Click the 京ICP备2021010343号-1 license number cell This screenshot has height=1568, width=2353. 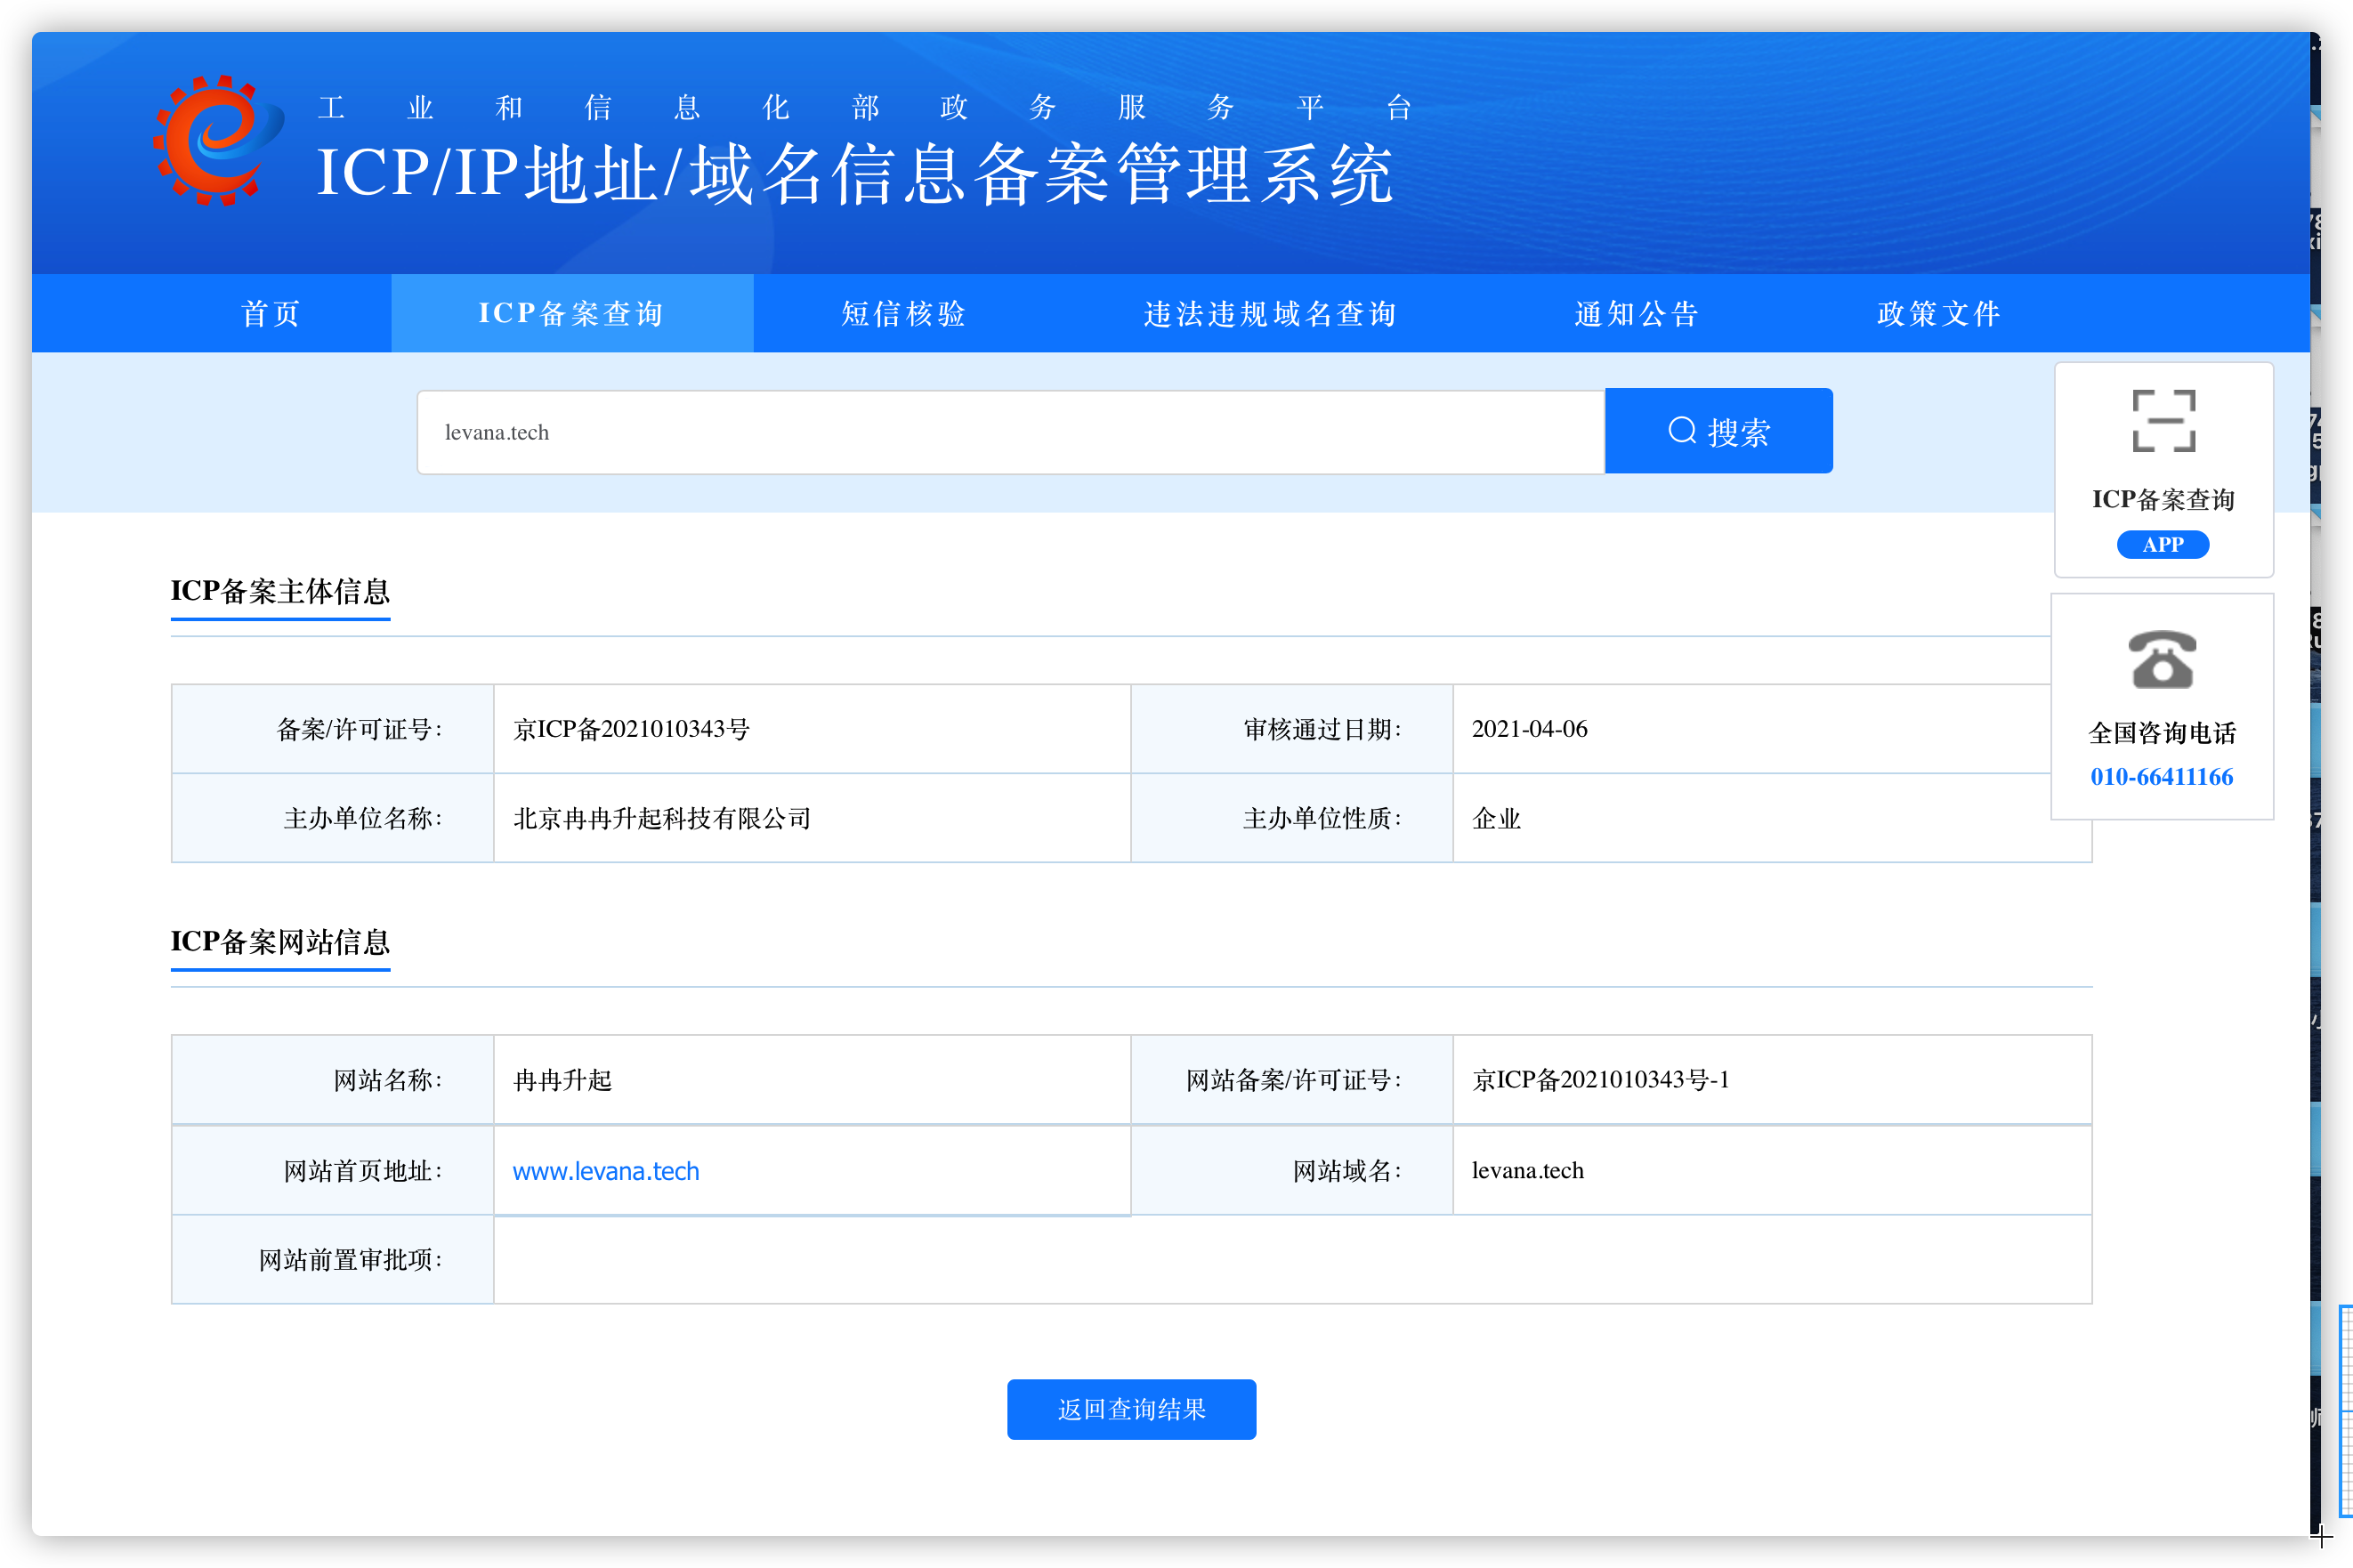pos(1600,1080)
